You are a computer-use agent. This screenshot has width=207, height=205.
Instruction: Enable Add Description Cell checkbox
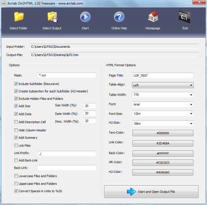(16, 122)
